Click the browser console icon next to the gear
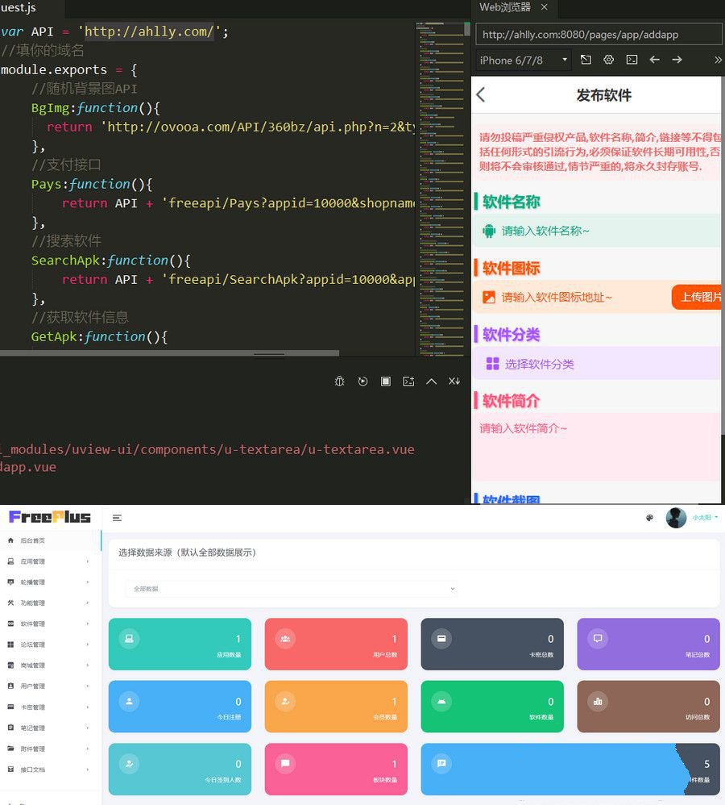 [x=631, y=59]
